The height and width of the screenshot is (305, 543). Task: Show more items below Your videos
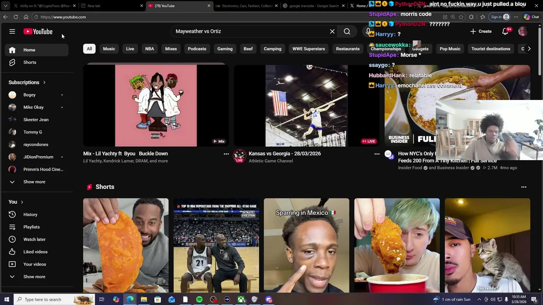pos(37,277)
